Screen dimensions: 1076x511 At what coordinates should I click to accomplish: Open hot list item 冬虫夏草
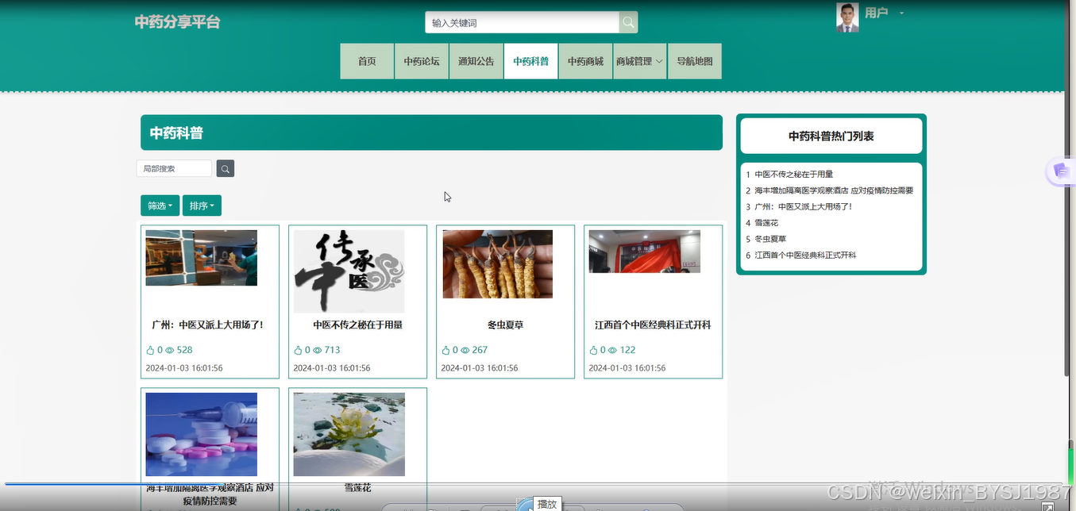(770, 239)
